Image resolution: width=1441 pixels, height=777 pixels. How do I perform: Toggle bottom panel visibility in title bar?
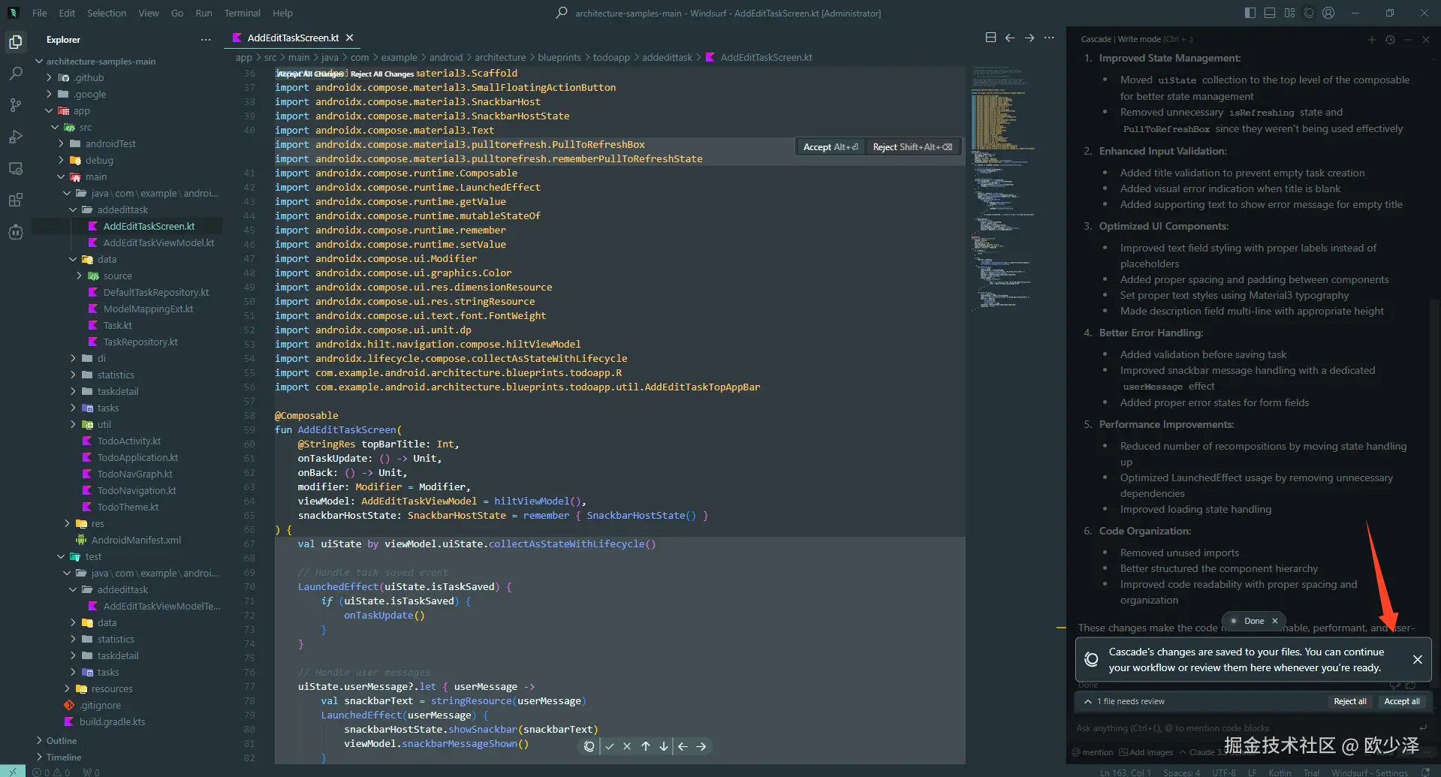click(x=1270, y=13)
